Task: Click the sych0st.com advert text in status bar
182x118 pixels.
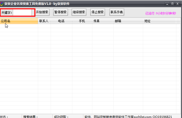Action: (128, 116)
